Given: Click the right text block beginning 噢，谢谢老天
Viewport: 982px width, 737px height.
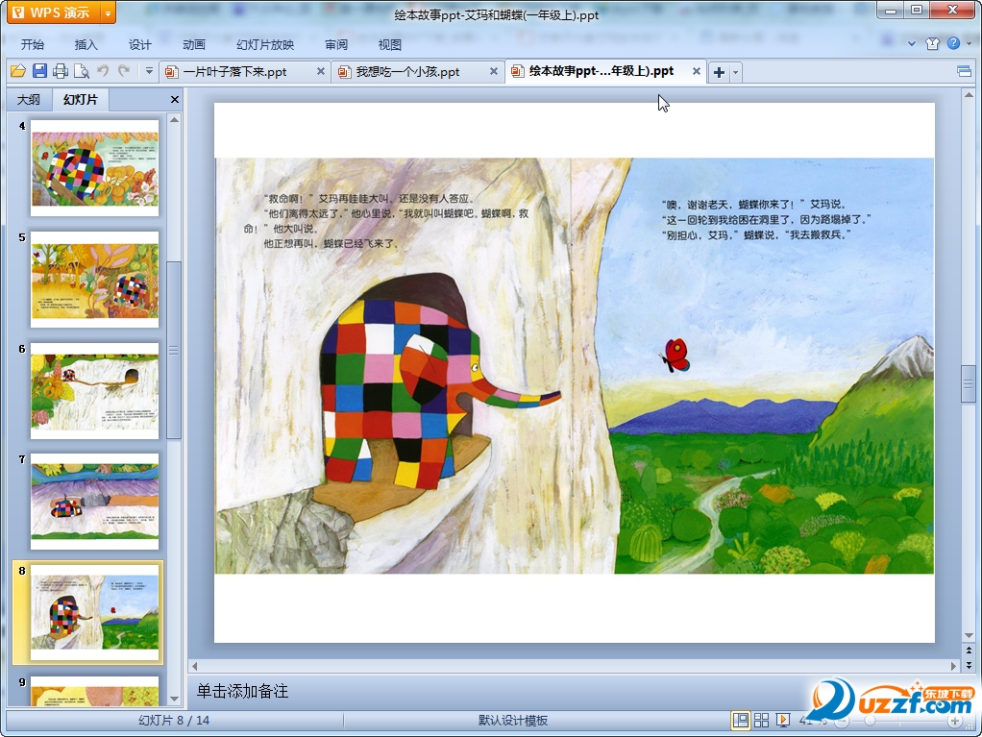Looking at the screenshot, I should click(766, 220).
